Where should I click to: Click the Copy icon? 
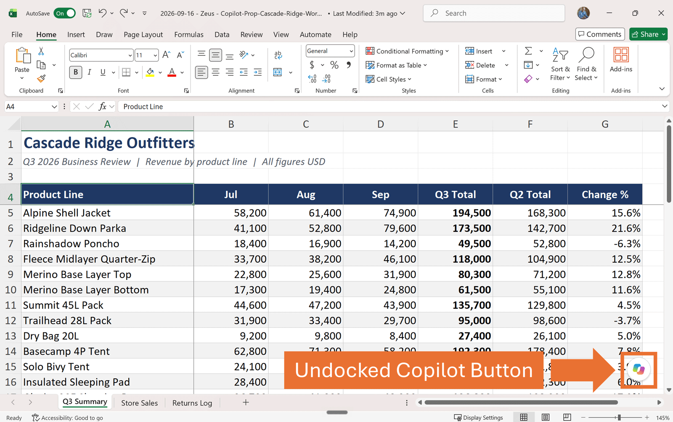tap(41, 65)
